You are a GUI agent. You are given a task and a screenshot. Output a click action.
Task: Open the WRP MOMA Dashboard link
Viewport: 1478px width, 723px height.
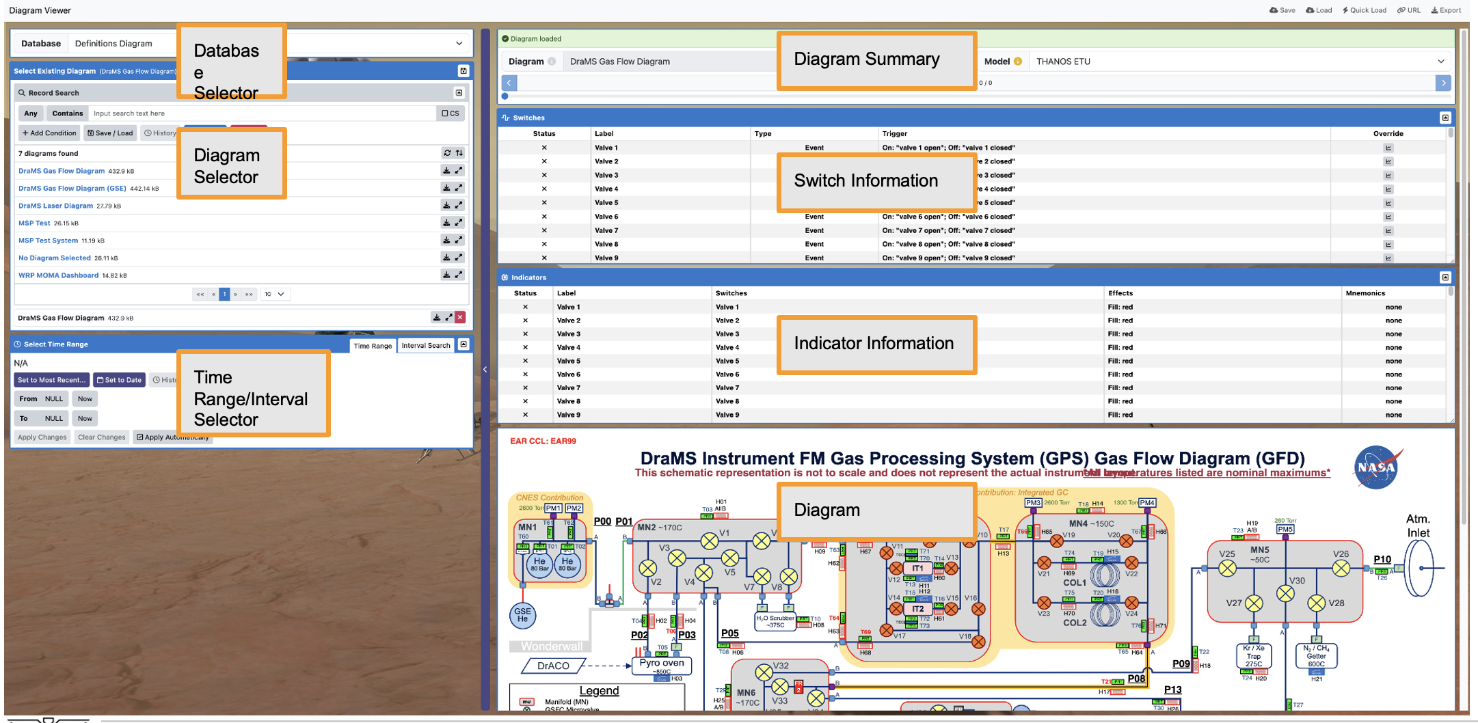58,275
